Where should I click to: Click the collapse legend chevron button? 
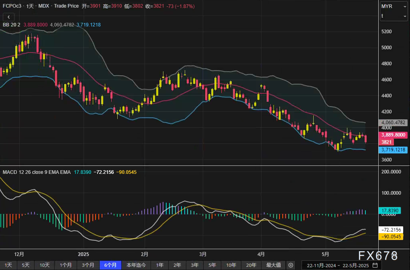tap(9, 17)
